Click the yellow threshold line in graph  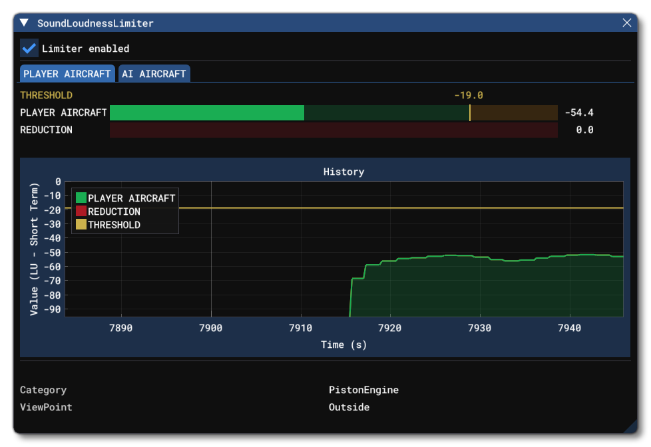(x=399, y=208)
